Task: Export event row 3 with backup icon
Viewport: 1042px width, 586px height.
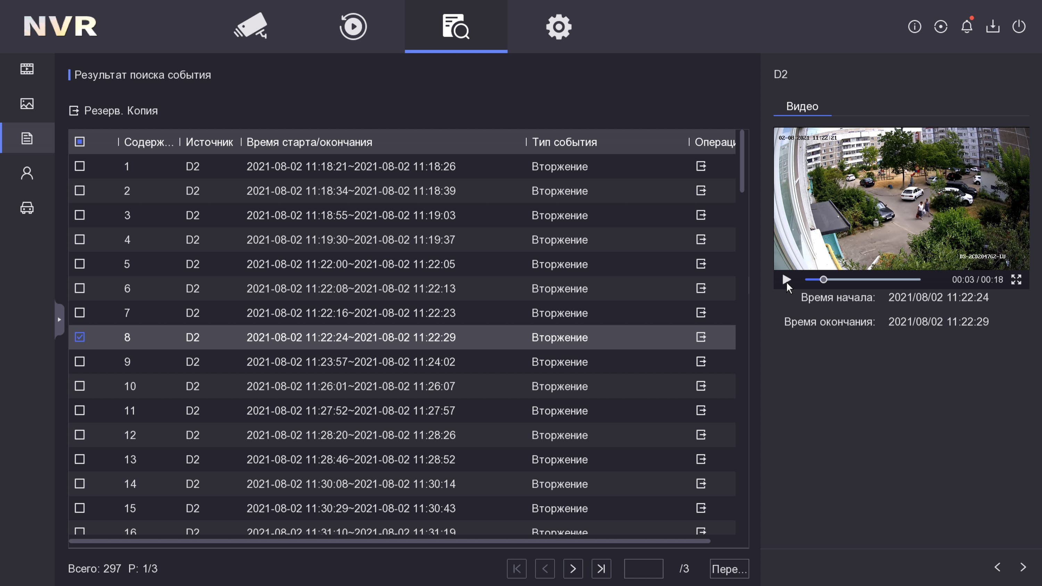Action: [x=701, y=215]
